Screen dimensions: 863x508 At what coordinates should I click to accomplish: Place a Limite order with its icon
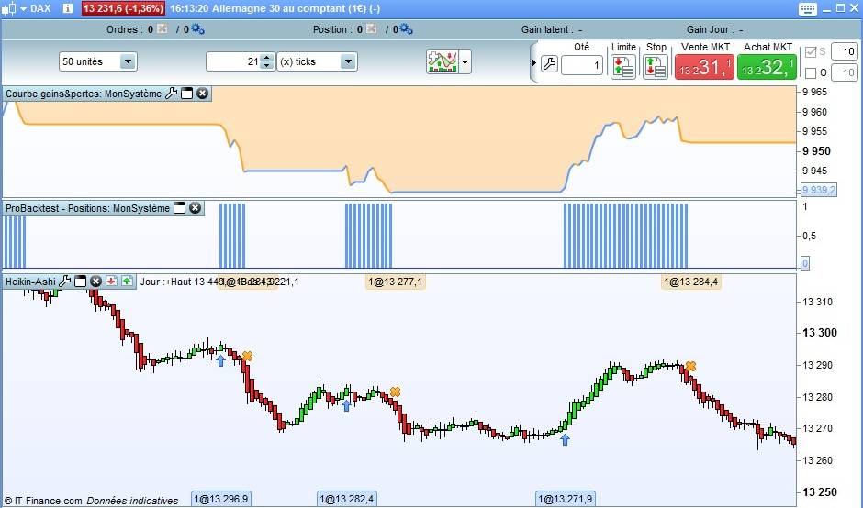tap(623, 67)
